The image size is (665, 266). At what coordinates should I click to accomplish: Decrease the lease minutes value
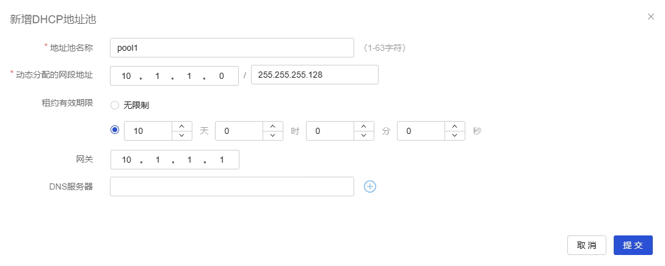coord(363,135)
